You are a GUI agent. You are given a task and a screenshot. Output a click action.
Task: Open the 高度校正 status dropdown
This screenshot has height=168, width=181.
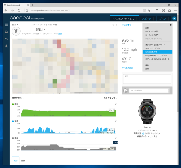(153, 133)
